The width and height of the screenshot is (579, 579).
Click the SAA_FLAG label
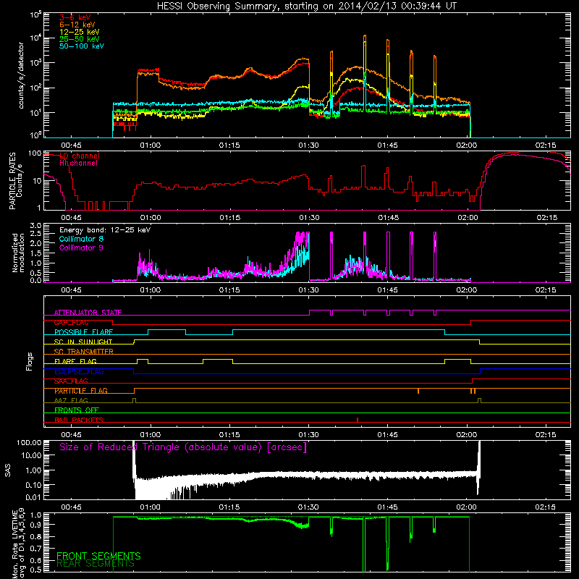click(71, 381)
